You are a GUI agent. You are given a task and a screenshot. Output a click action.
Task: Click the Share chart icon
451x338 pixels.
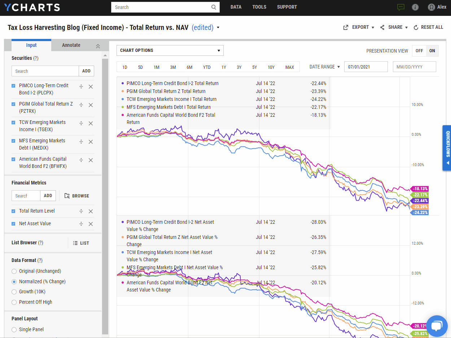tap(382, 27)
